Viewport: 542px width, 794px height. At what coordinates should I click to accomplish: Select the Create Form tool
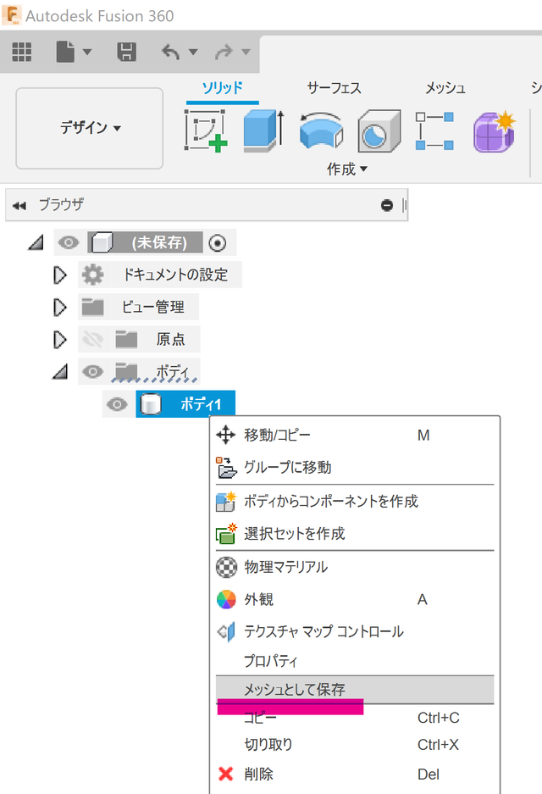(x=495, y=131)
